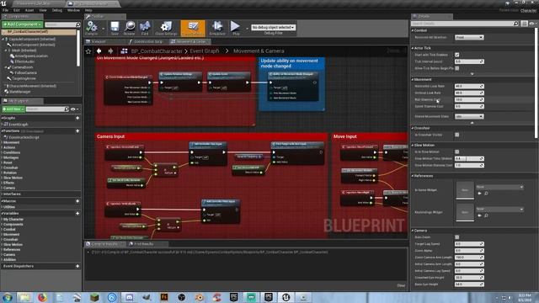Browse to Keybindings Widget asset magnifier
This screenshot has width=539, height=303.
[x=487, y=215]
